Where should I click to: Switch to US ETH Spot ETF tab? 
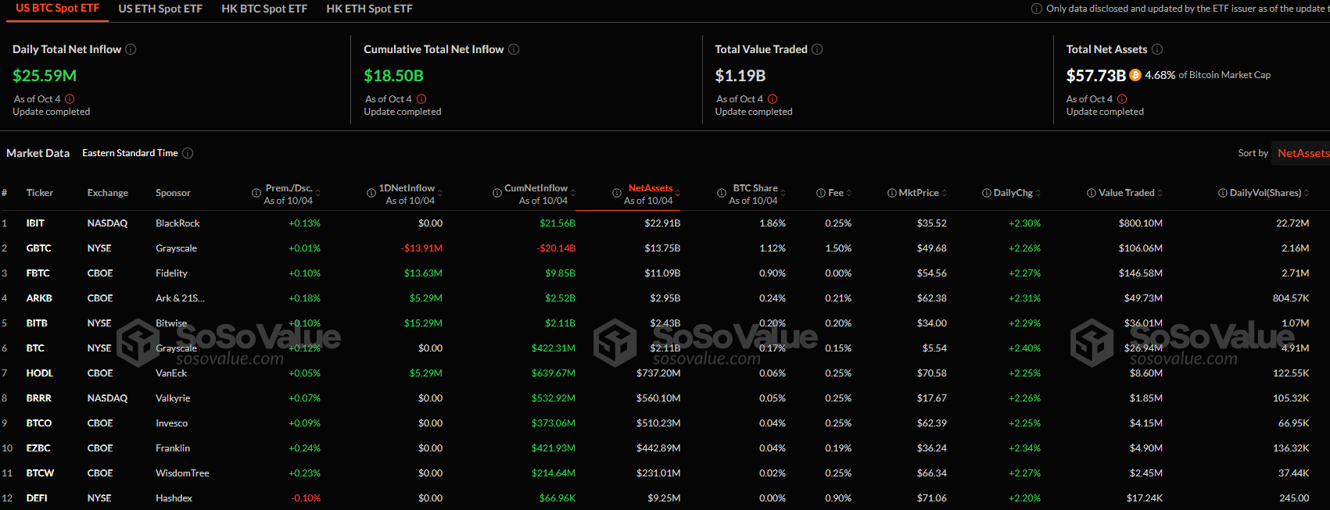pyautogui.click(x=160, y=9)
